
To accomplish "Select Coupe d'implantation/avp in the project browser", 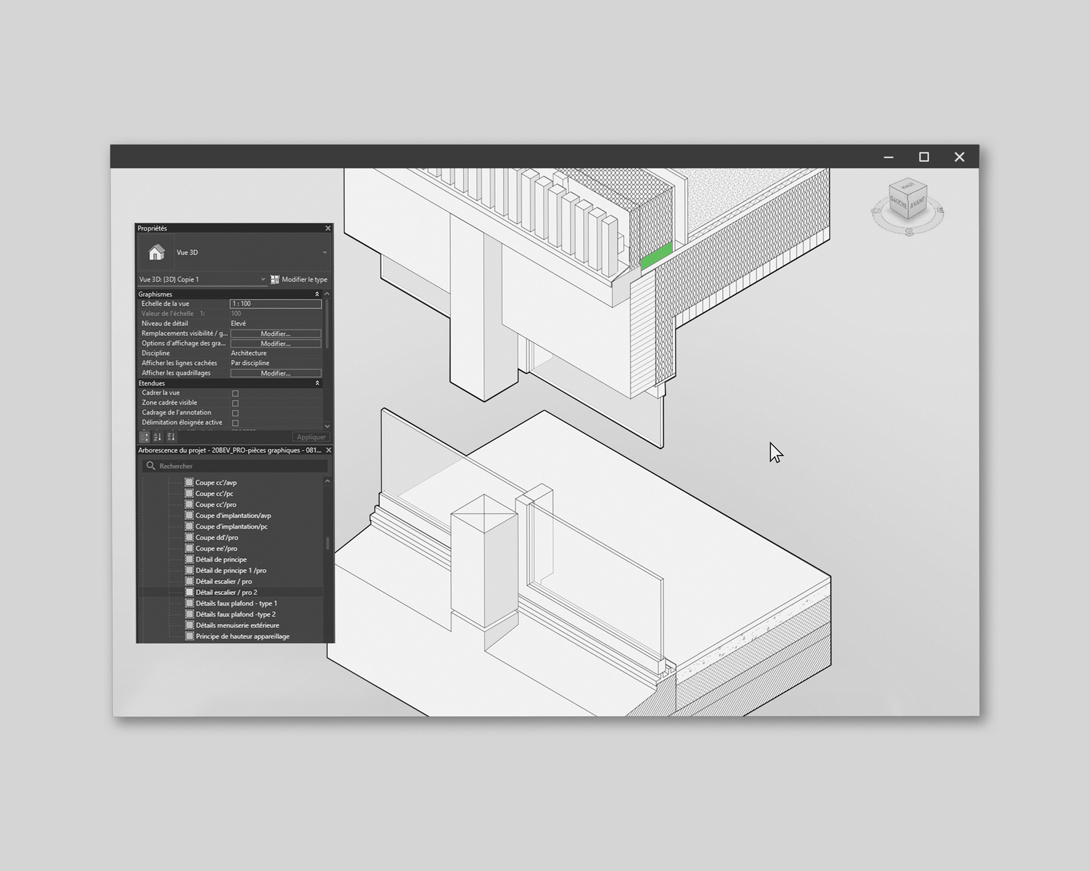I will 233,515.
